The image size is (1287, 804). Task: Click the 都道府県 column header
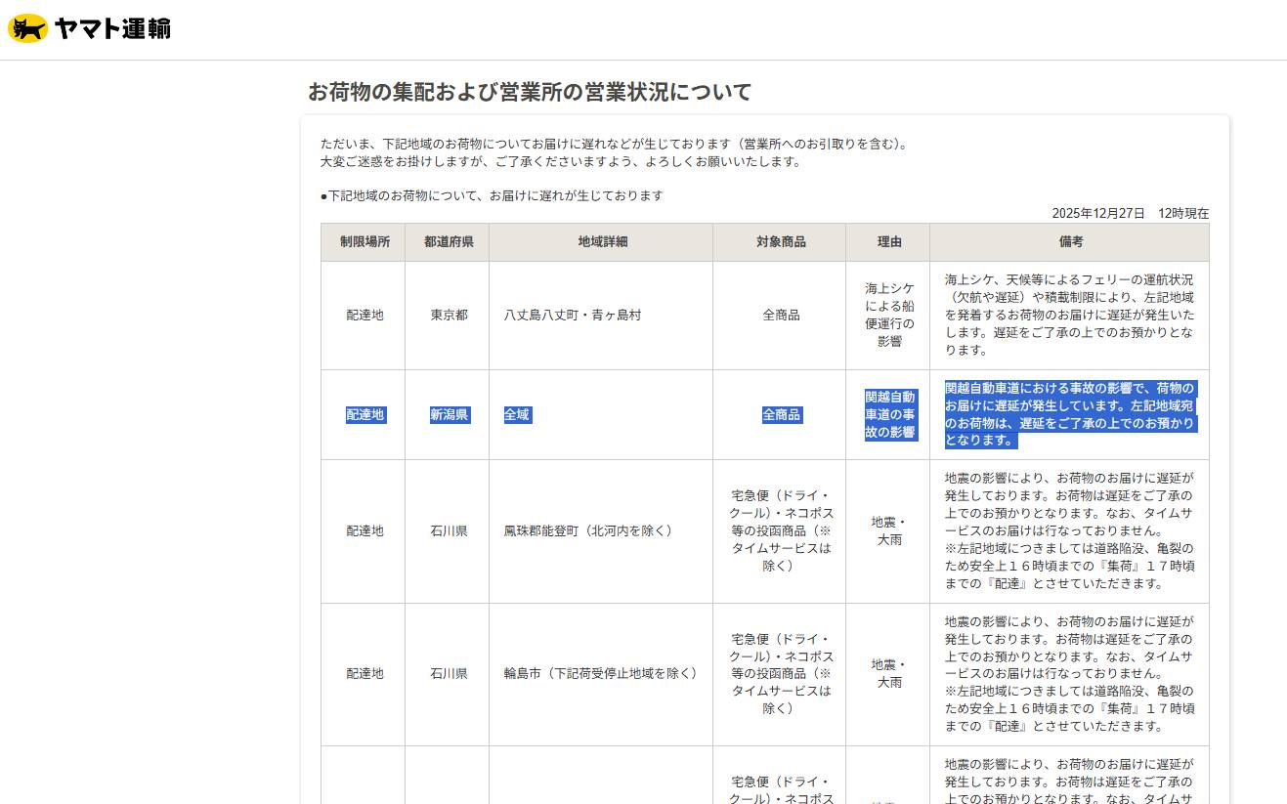pyautogui.click(x=449, y=241)
